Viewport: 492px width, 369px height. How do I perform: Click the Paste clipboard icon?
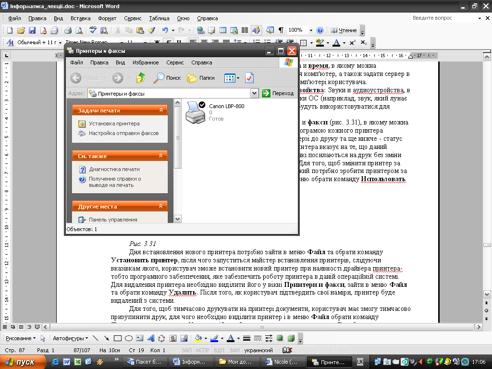coord(140,30)
